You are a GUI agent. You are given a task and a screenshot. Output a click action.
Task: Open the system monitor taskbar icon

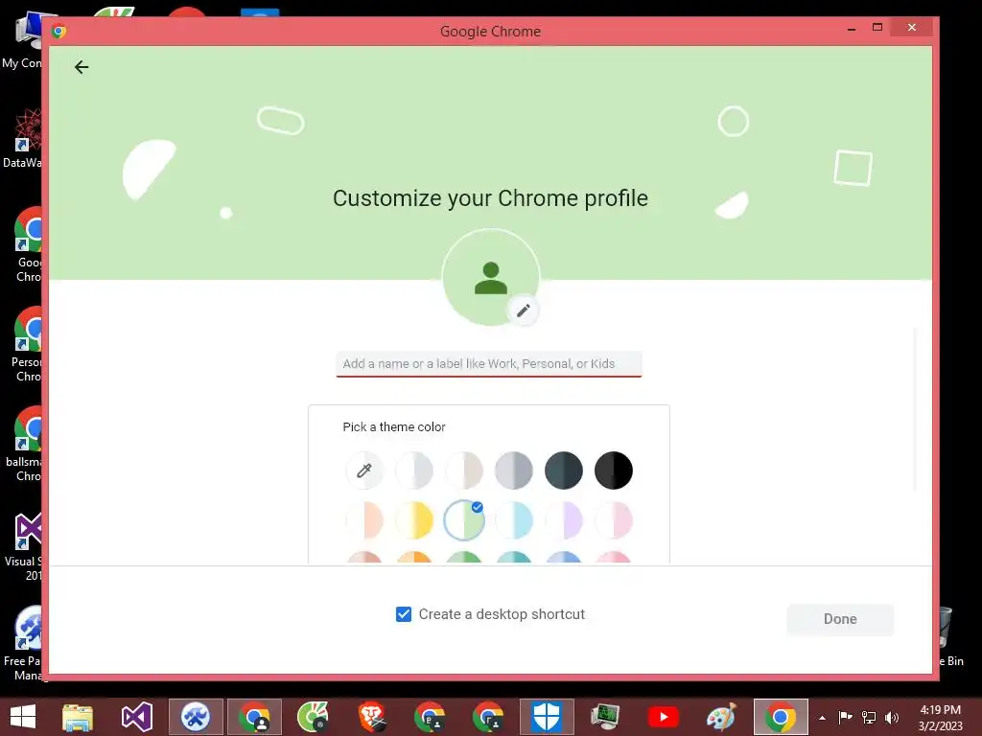coord(605,717)
